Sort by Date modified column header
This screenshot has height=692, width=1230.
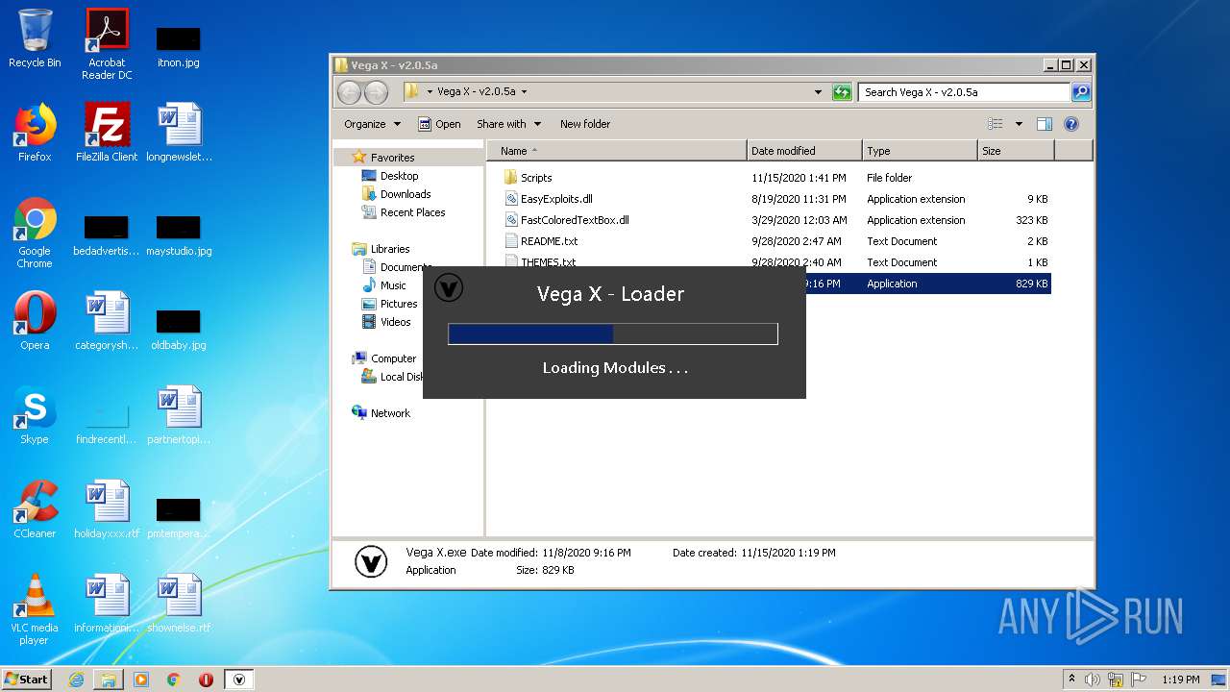pyautogui.click(x=804, y=151)
